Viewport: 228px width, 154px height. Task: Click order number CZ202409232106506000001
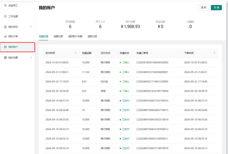(x=152, y=72)
